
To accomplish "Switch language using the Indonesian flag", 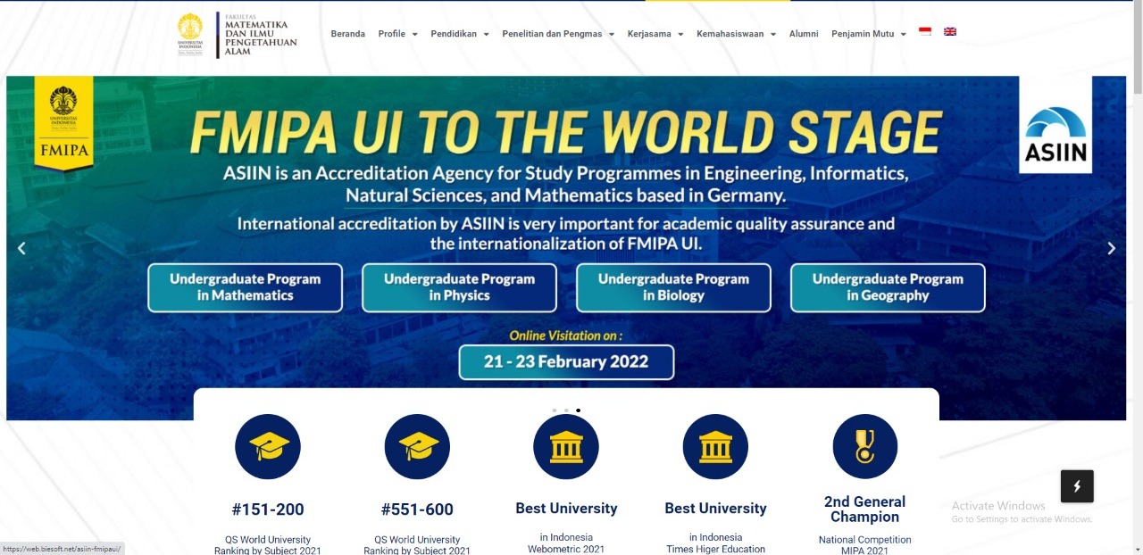I will tap(925, 32).
